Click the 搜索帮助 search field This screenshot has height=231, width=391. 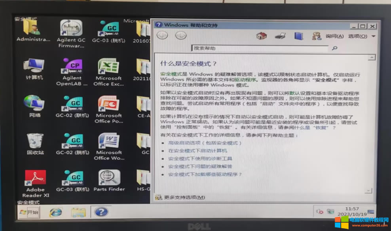[260, 48]
